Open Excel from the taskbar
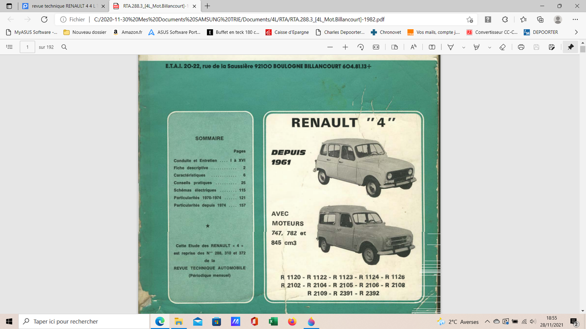Viewport: 586px width, 329px height. [273, 322]
